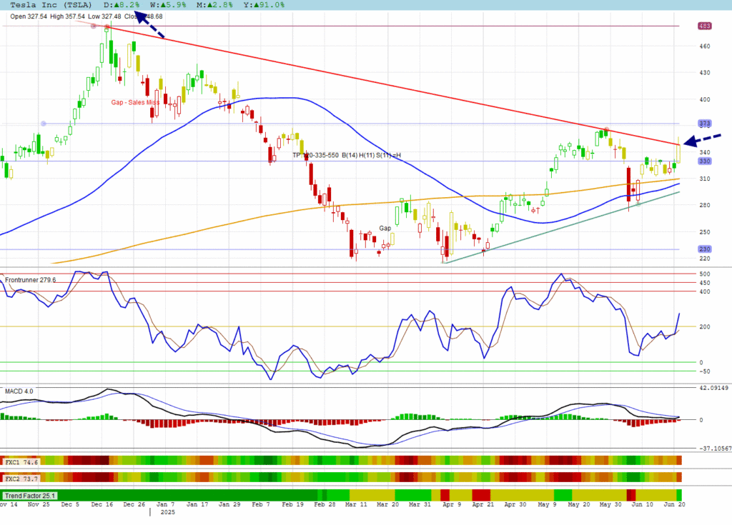Select the weekly change W: 5.9% value
The height and width of the screenshot is (525, 732).
[x=168, y=5]
